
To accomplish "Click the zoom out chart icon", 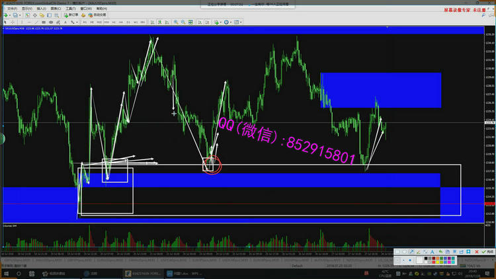I will 183,22.
